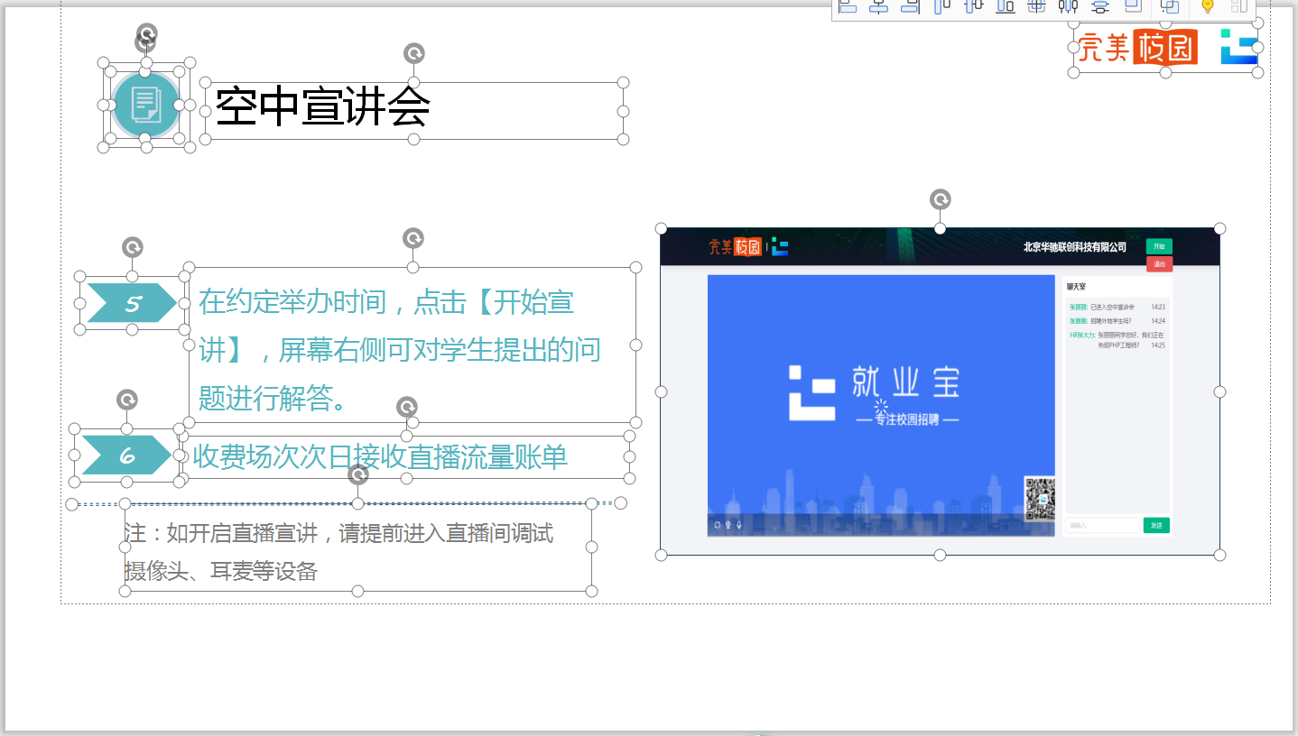Click the align top icon
Screen dimensions: 1298x736
941,7
